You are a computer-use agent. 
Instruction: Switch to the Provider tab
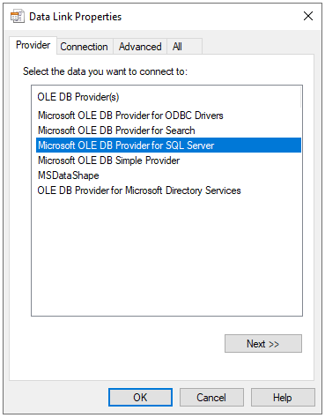tap(33, 45)
